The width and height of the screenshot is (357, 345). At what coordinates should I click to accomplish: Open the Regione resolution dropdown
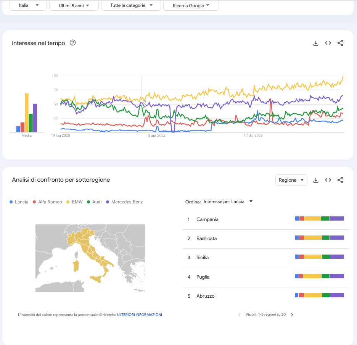coord(291,180)
